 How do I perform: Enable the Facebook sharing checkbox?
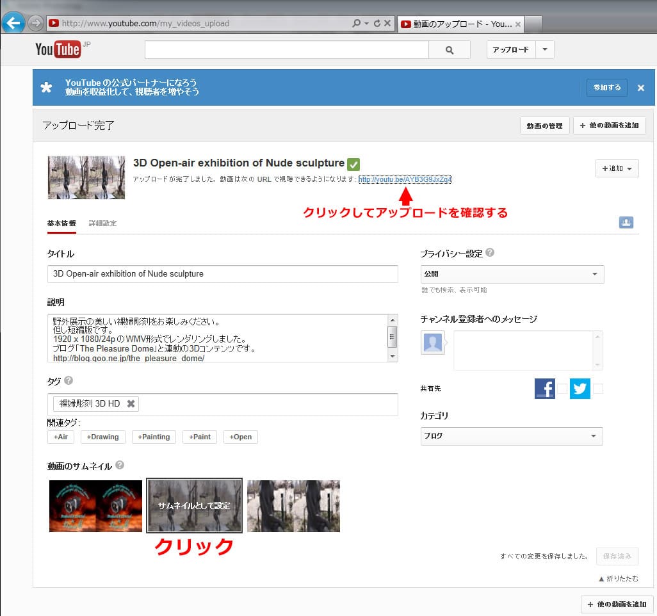click(x=562, y=389)
